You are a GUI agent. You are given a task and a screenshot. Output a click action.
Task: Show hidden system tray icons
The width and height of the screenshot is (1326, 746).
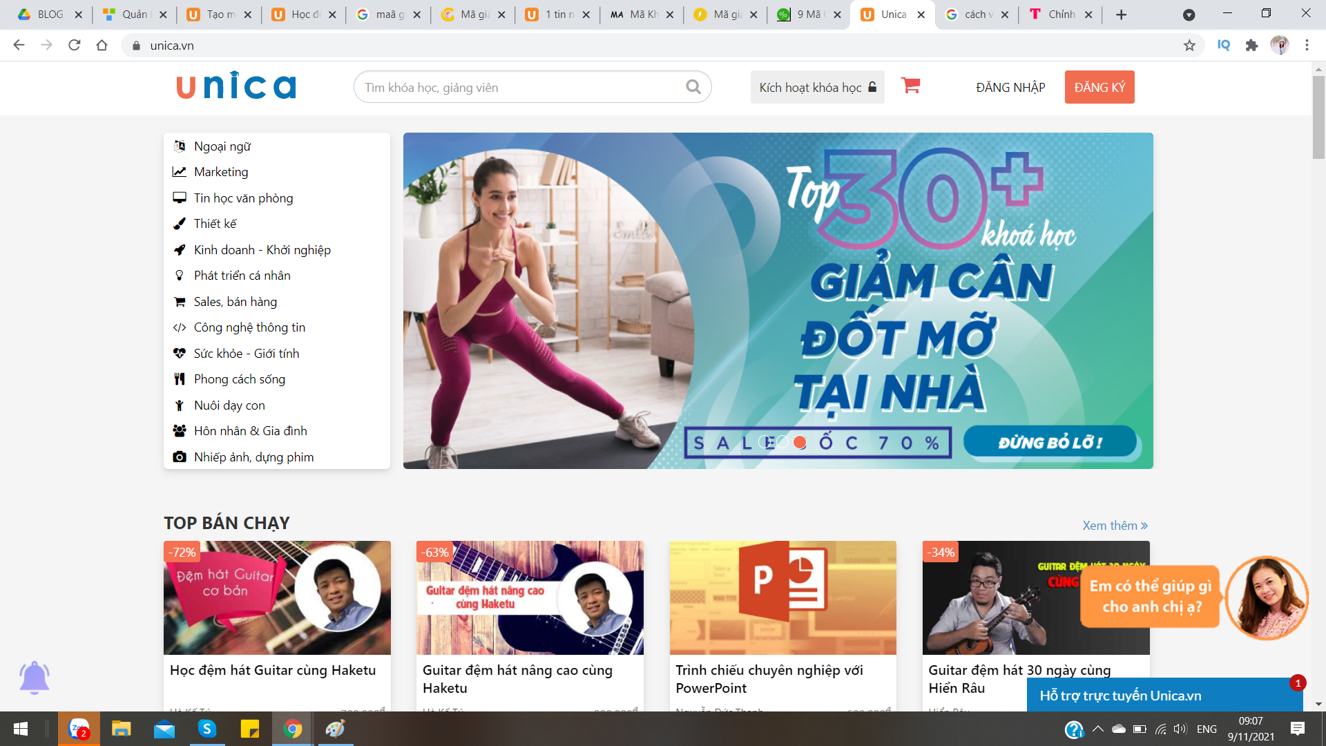(1097, 729)
